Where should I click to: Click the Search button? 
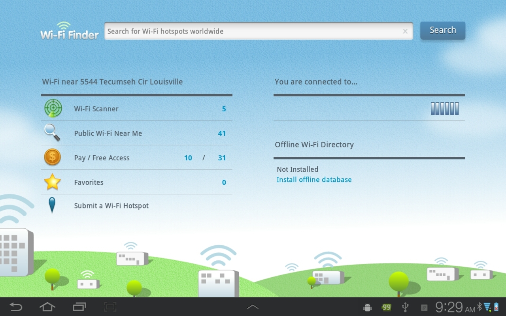[x=442, y=30]
